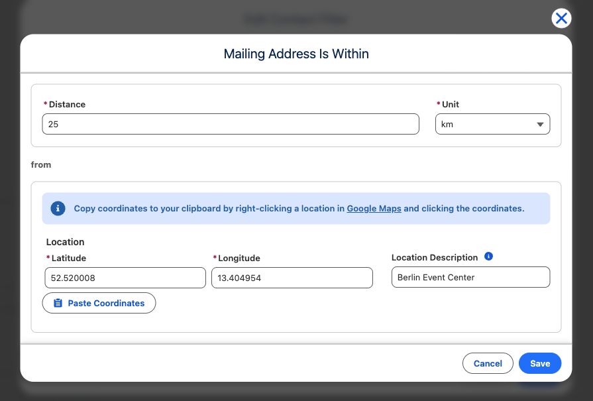
Task: Click the Cancel button
Action: pos(488,363)
